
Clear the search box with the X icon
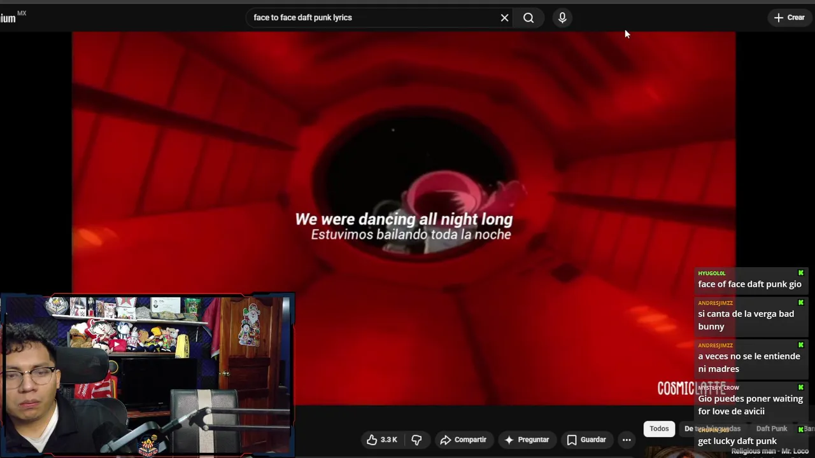pyautogui.click(x=504, y=18)
